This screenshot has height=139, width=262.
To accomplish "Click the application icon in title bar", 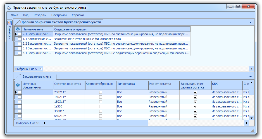I will pyautogui.click(x=9, y=8).
